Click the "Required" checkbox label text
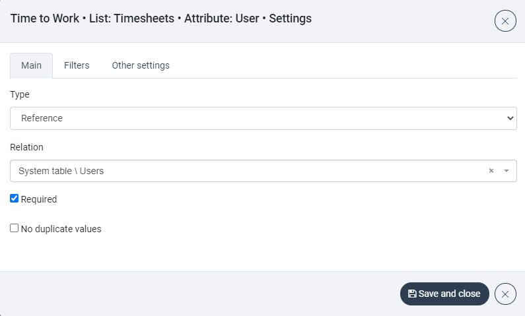This screenshot has height=316, width=525. point(39,199)
